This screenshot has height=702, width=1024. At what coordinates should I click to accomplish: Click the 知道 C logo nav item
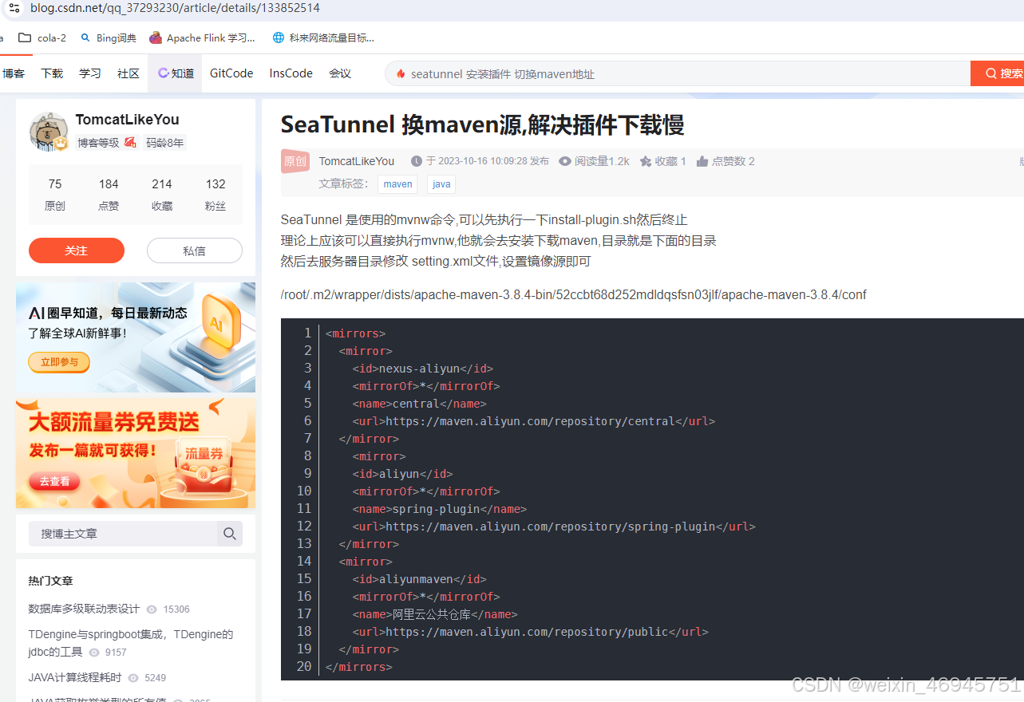[176, 73]
